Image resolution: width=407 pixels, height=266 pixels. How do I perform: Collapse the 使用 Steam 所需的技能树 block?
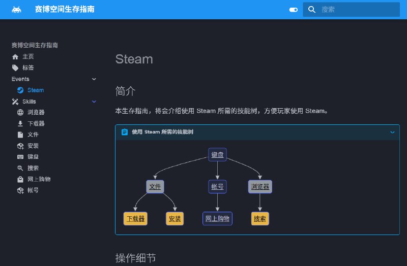coord(392,132)
